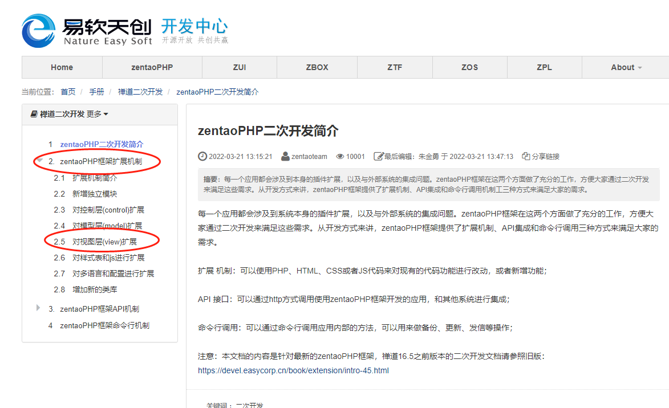Viewport: 669px width, 408px height.
Task: Open chapter 1 zentaoPHP二次开发简介 in sidebar
Action: click(x=102, y=144)
